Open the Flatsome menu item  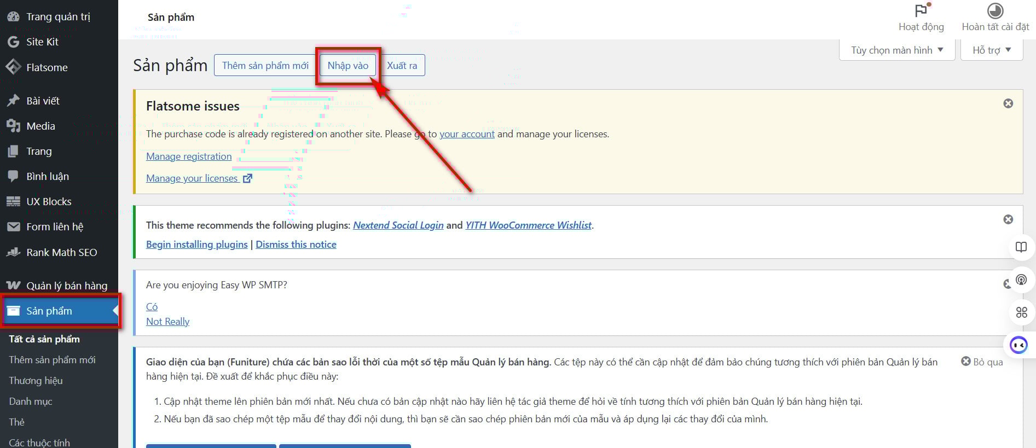[47, 67]
